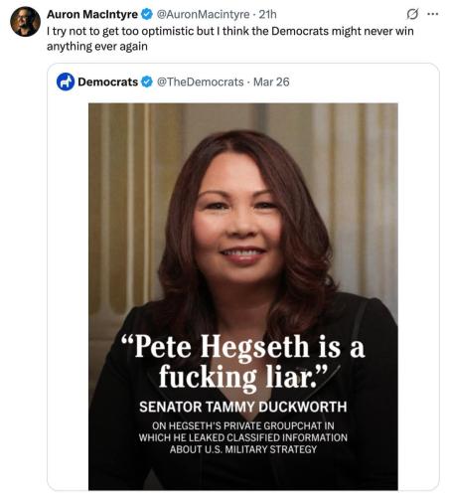Click the Democrats donkey logo avatar

[x=66, y=82]
